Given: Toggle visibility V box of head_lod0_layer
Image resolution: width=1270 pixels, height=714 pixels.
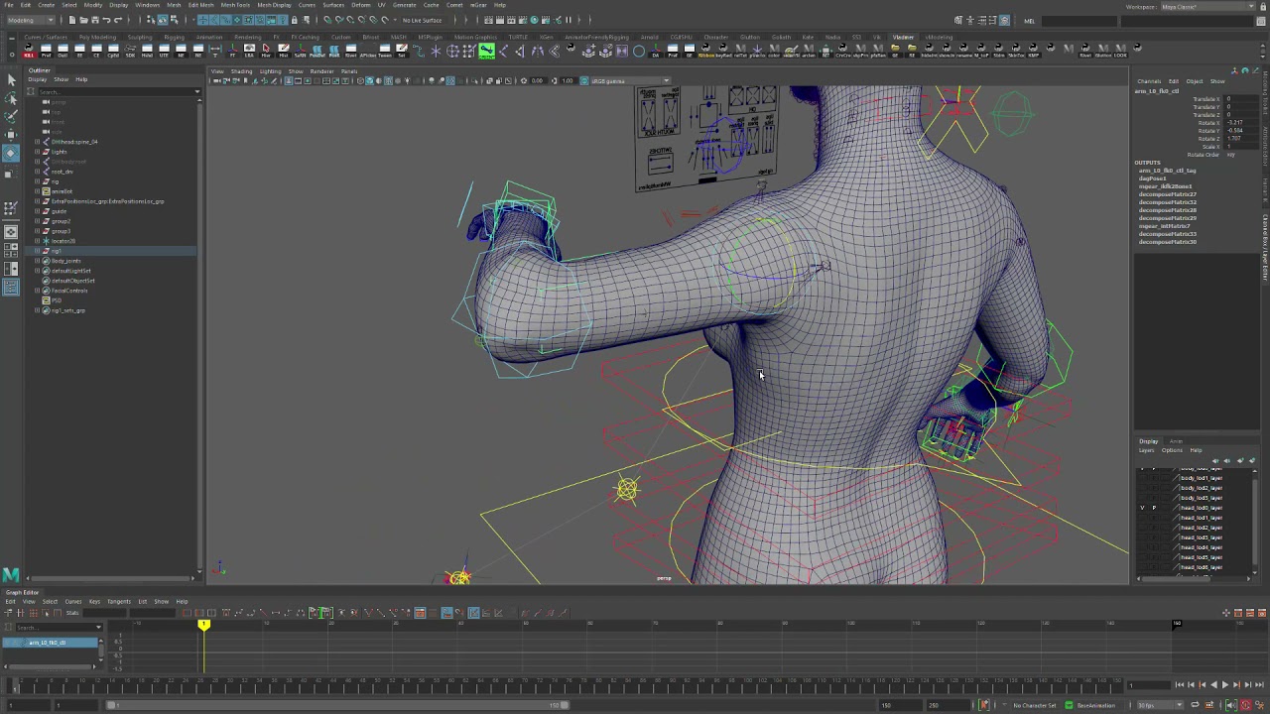Looking at the screenshot, I should [1142, 508].
